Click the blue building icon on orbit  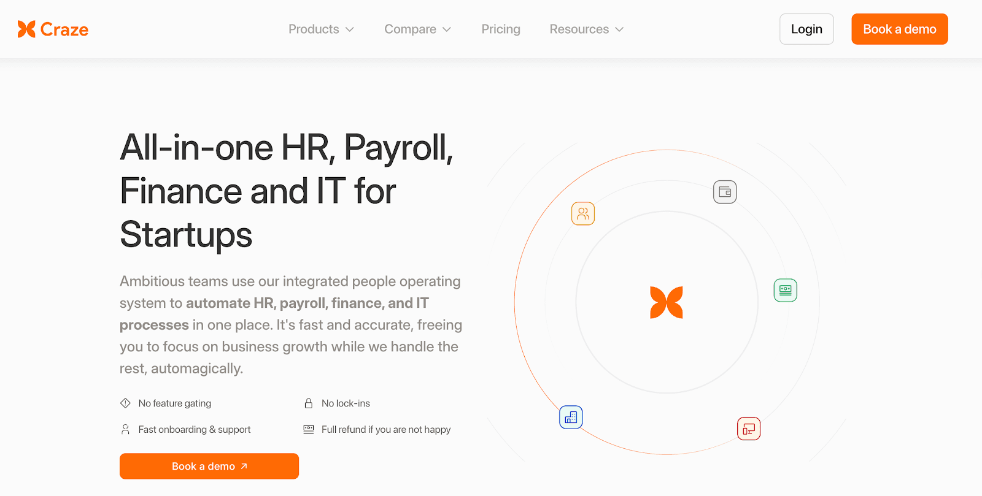pos(571,418)
